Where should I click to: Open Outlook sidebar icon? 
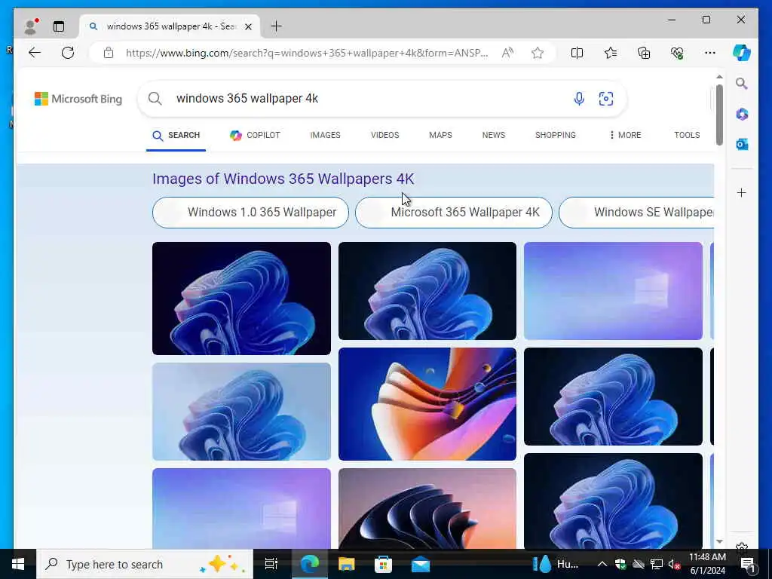coord(742,144)
